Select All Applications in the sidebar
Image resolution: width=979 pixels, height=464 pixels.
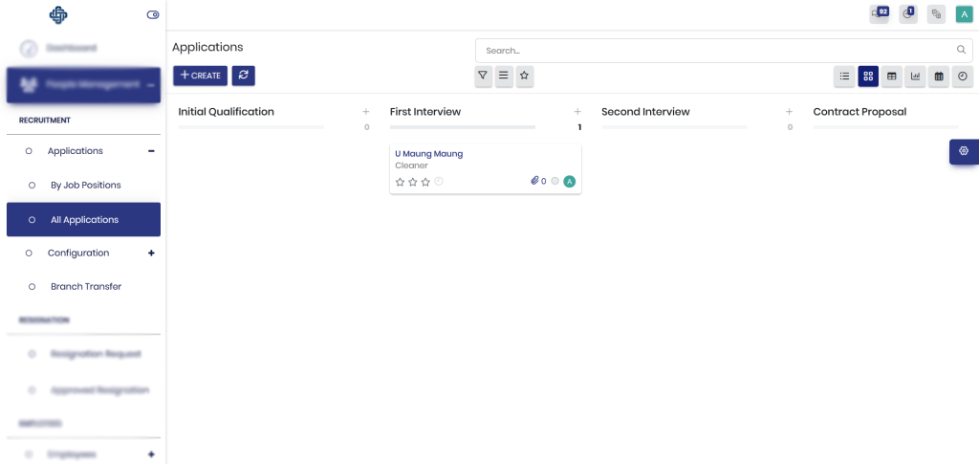click(x=84, y=220)
